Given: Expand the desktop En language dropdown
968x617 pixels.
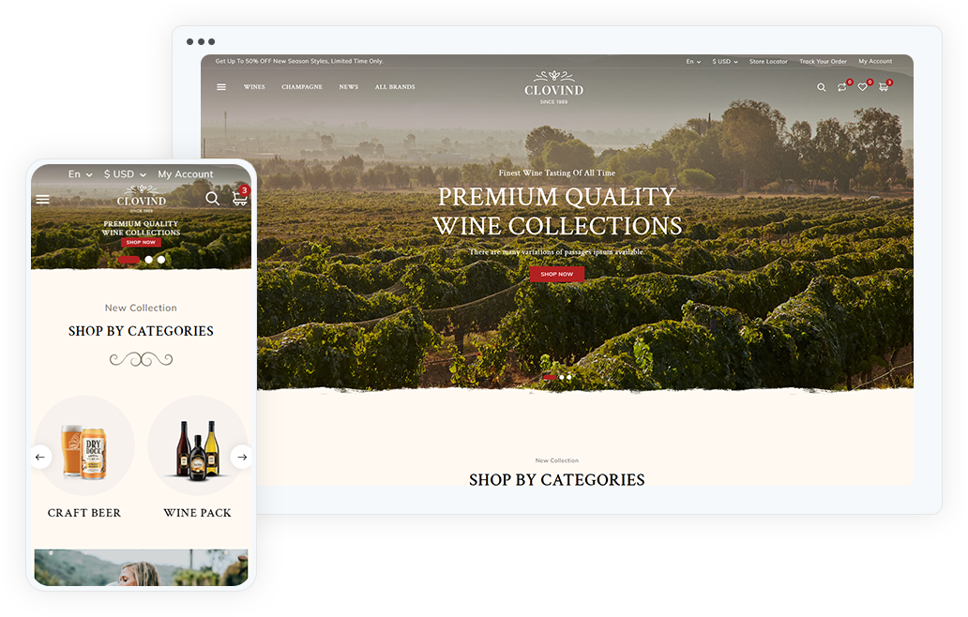Looking at the screenshot, I should pyautogui.click(x=693, y=62).
